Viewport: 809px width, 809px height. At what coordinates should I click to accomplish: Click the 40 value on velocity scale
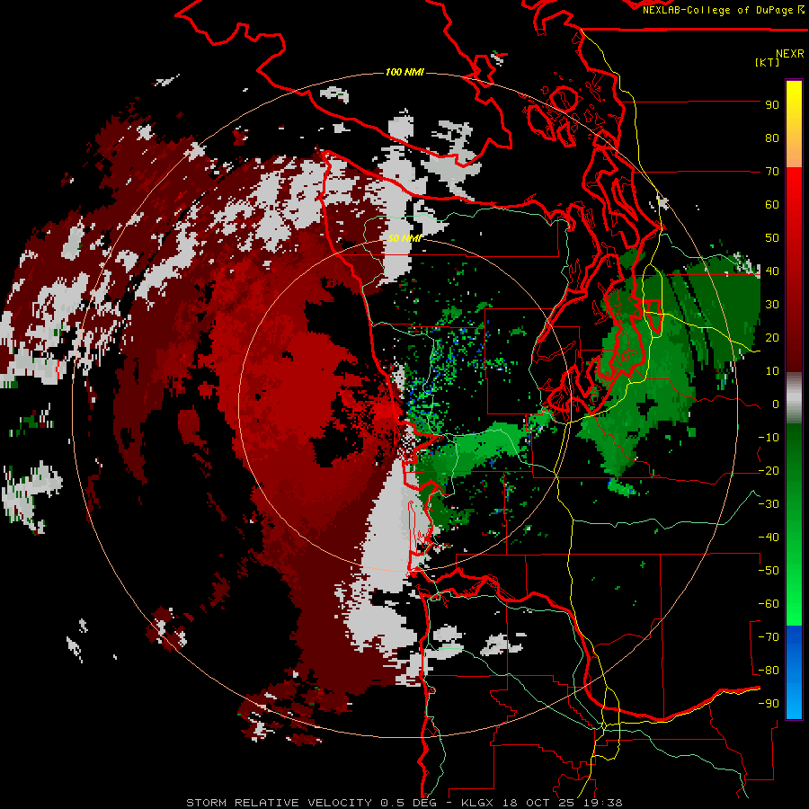pyautogui.click(x=772, y=271)
